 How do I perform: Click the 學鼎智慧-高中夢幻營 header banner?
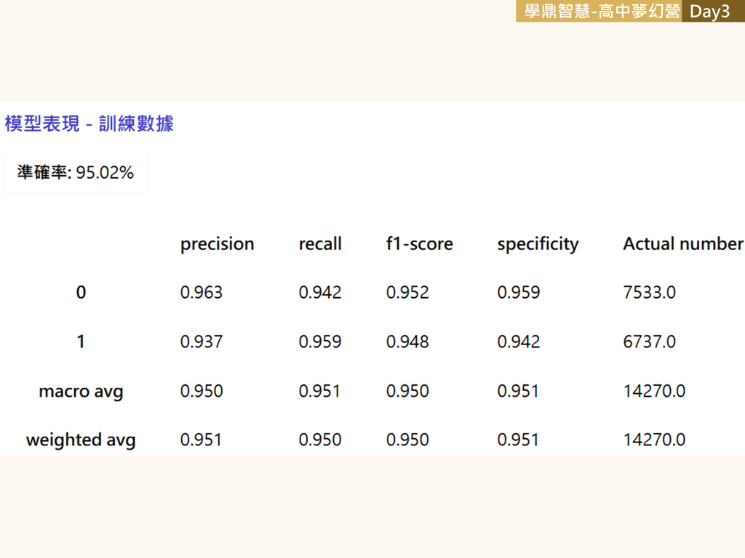pos(601,12)
